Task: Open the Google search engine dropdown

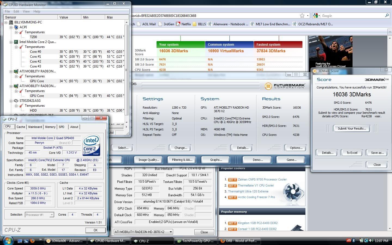Action: [316, 16]
